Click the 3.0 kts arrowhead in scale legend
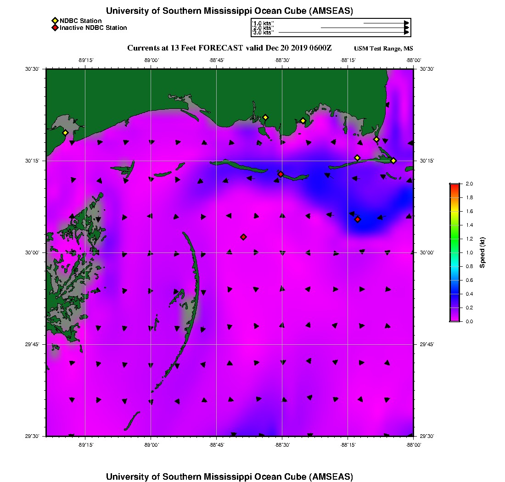505x482 pixels. (x=407, y=33)
